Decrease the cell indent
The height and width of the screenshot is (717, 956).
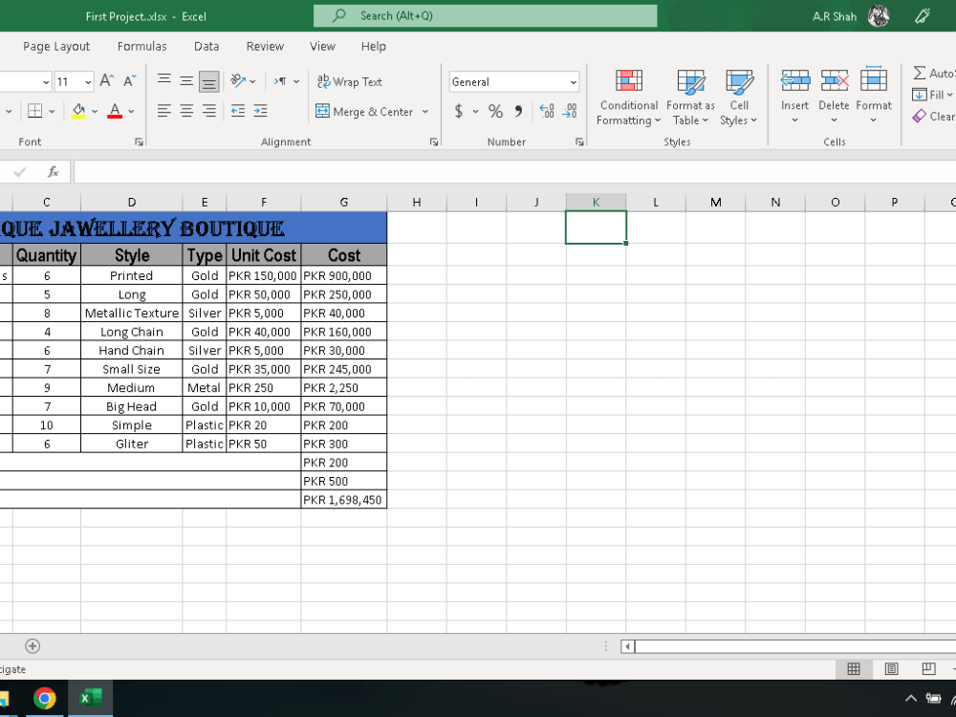coord(238,111)
